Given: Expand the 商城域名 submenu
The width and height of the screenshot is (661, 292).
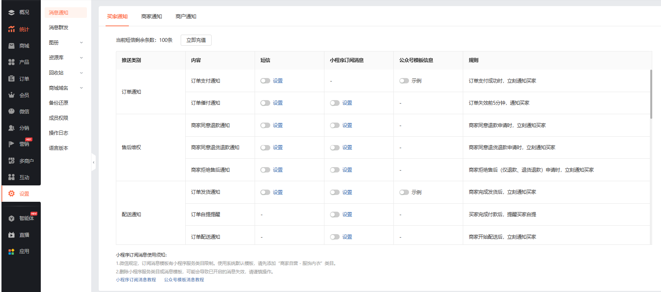Looking at the screenshot, I should click(81, 88).
